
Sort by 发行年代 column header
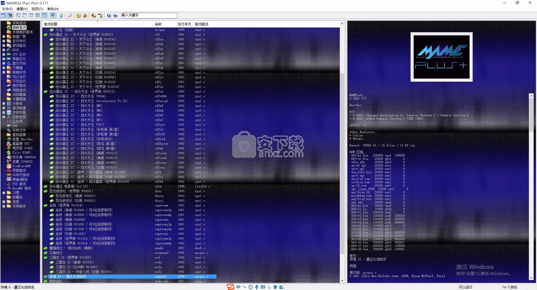[x=185, y=24]
